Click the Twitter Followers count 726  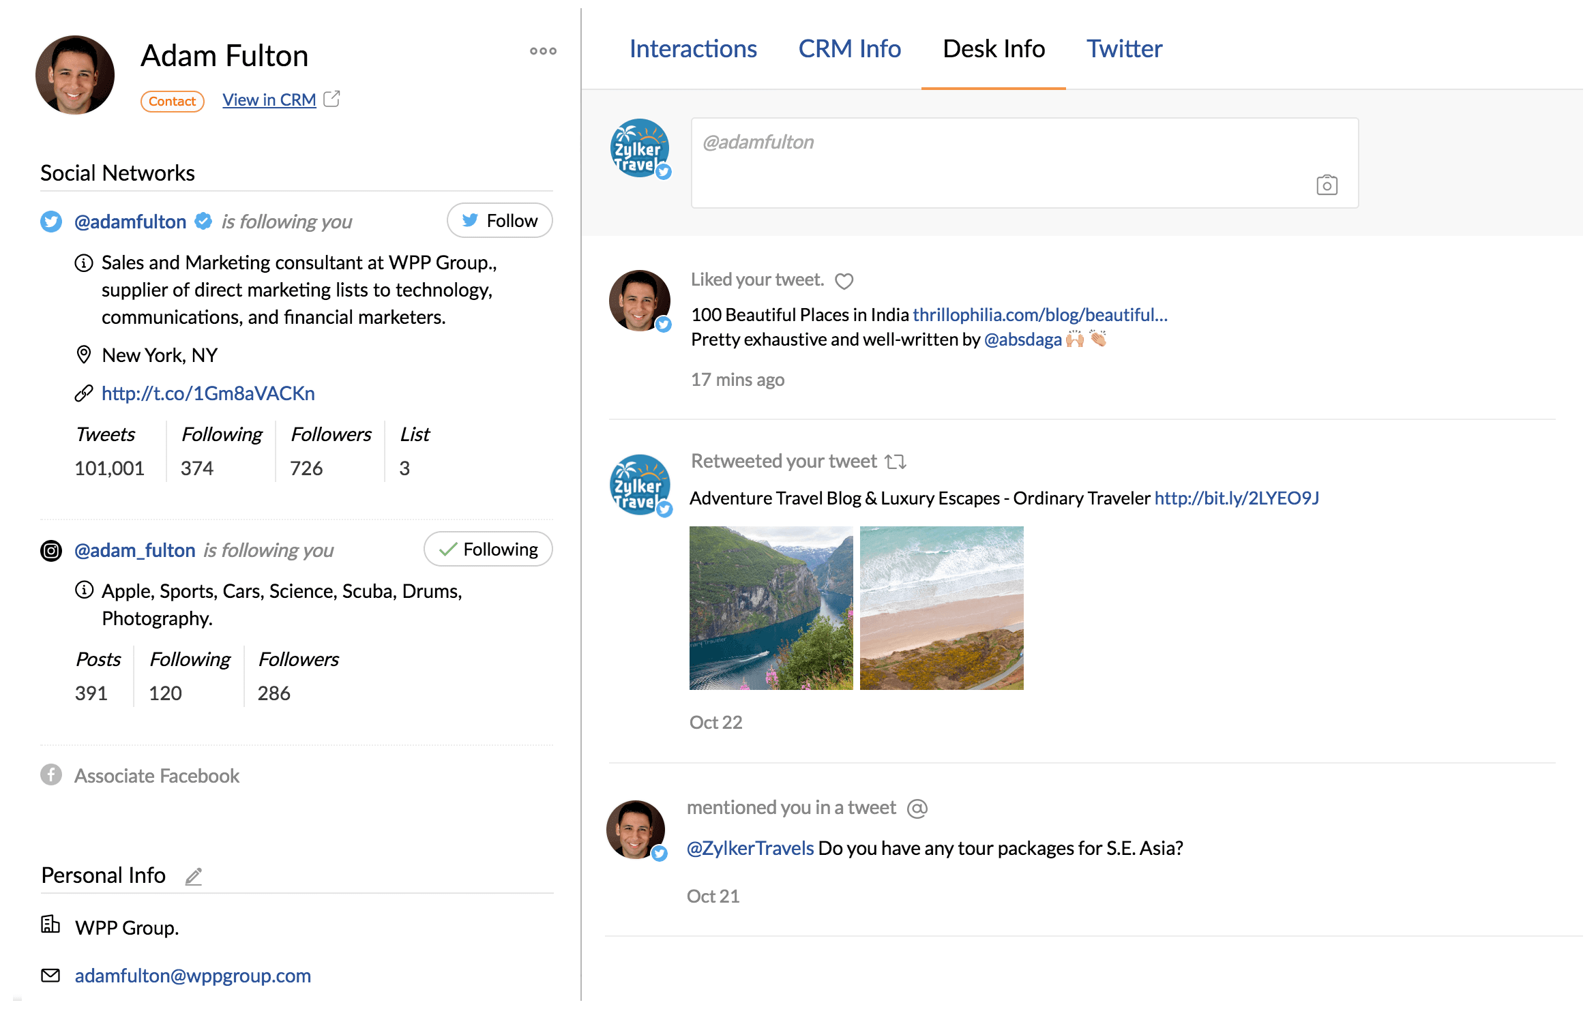coord(306,468)
